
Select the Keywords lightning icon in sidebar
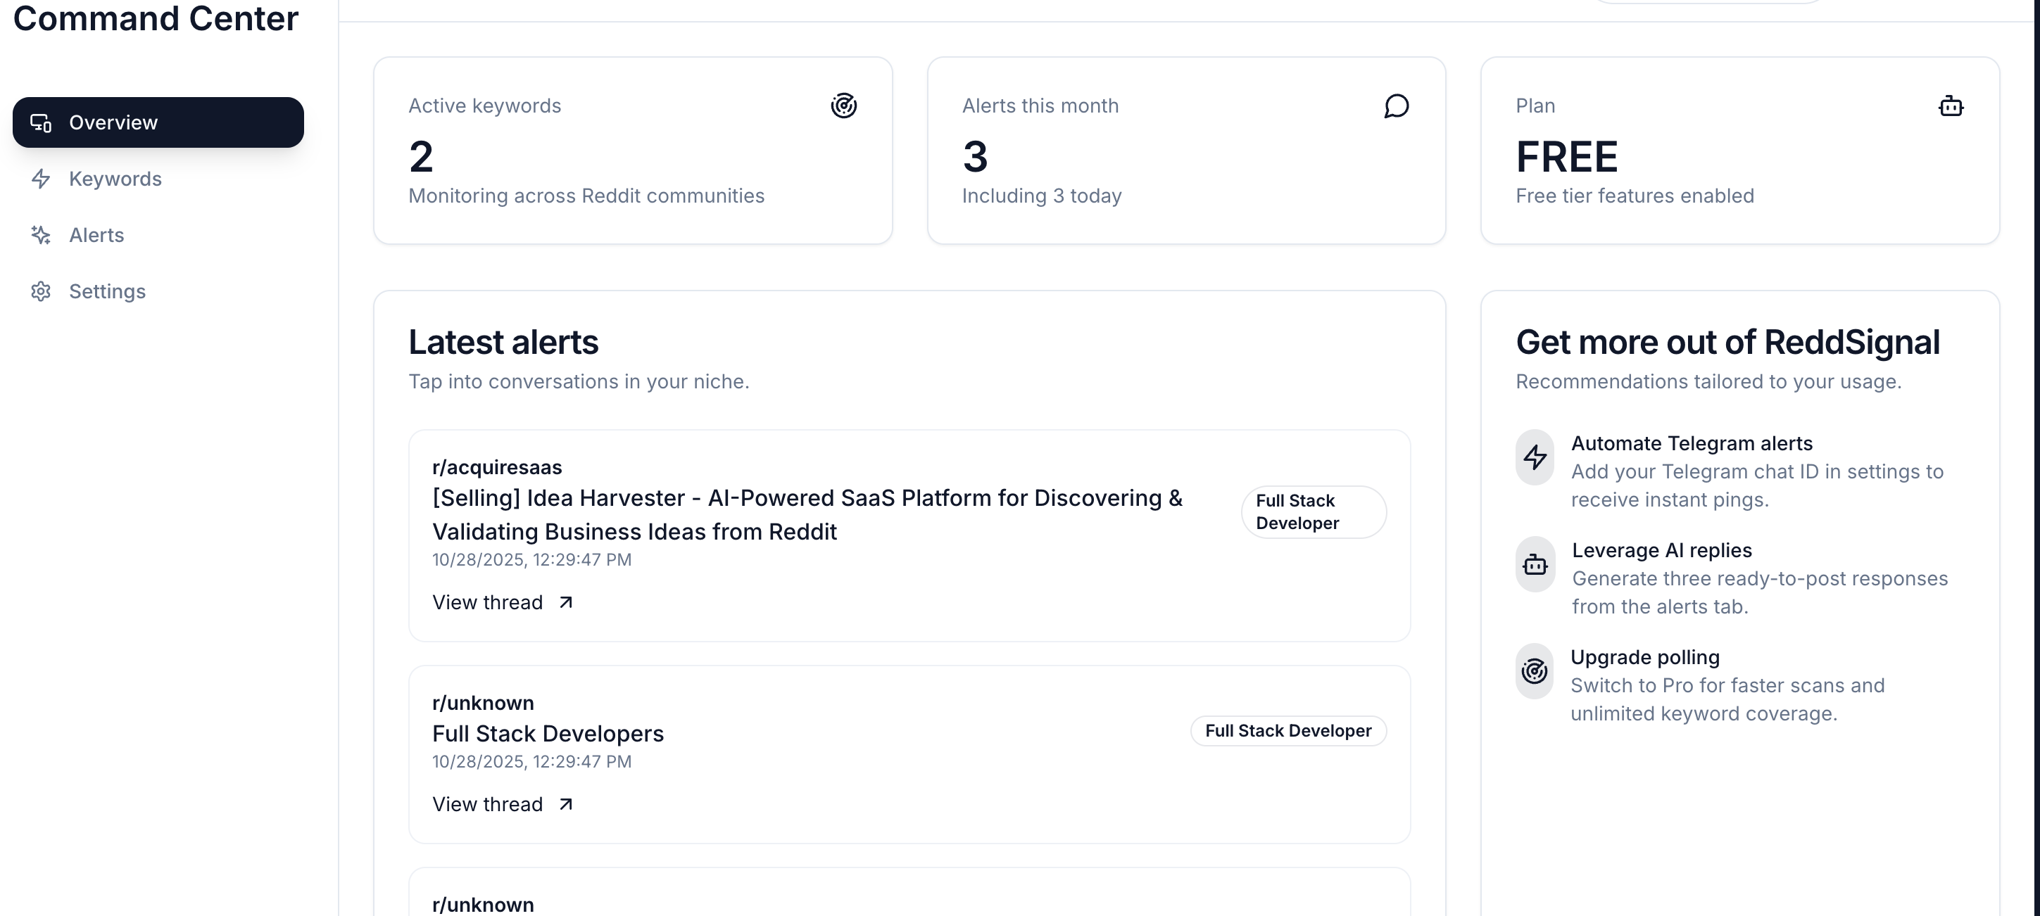click(41, 179)
